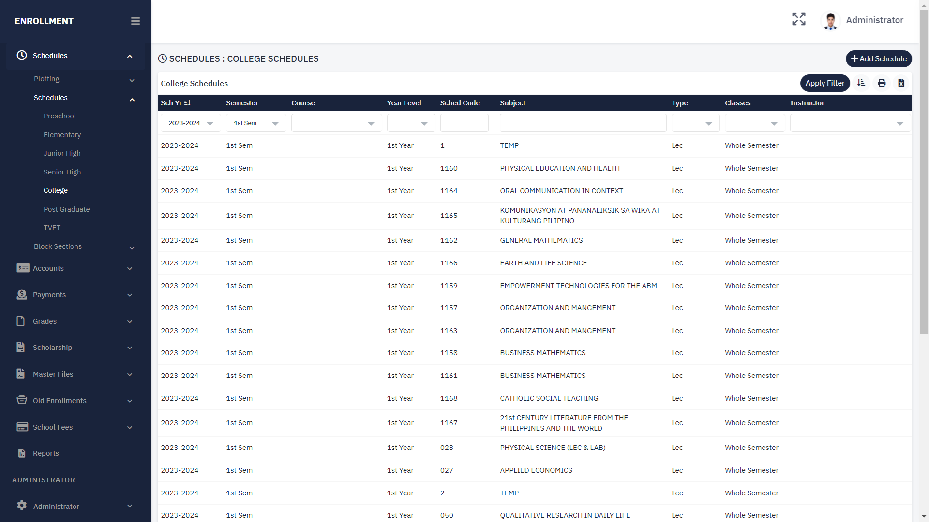The width and height of the screenshot is (929, 522).
Task: Open the Semester 1st Sem filter dropdown
Action: pyautogui.click(x=256, y=123)
